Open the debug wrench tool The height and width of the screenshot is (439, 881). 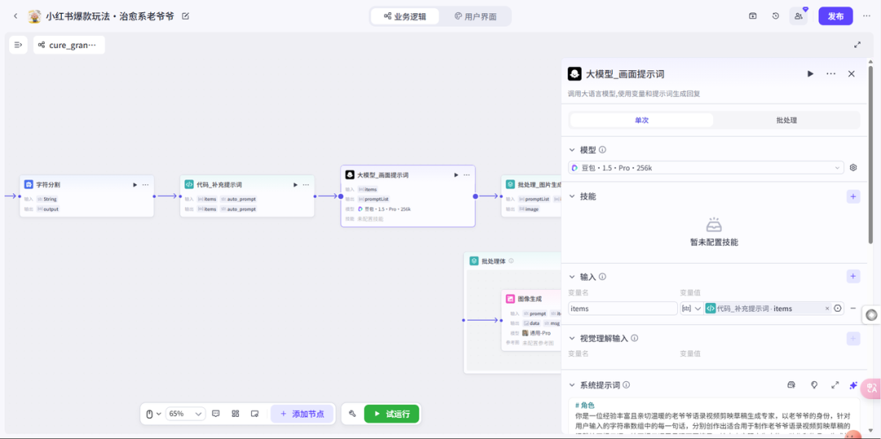(x=352, y=414)
